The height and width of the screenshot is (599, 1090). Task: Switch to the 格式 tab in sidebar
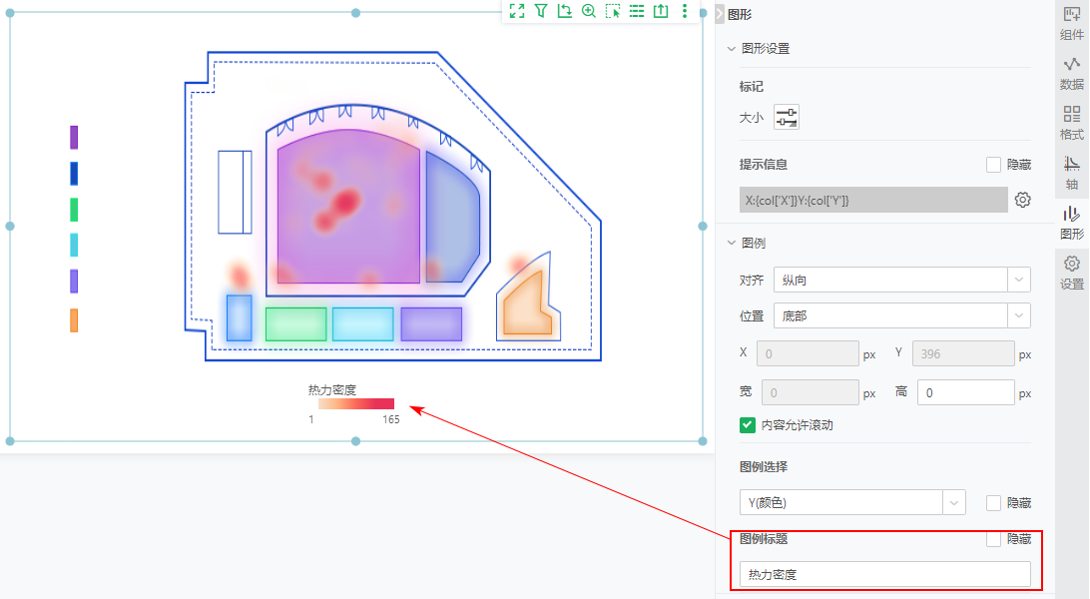(x=1071, y=123)
